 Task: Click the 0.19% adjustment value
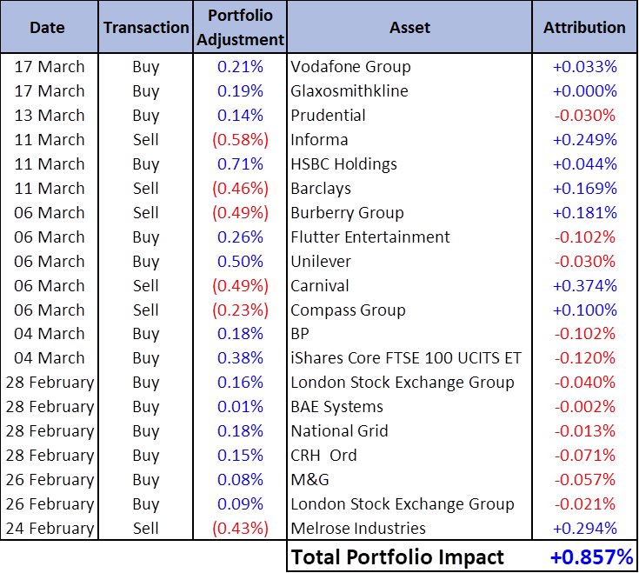tap(240, 91)
